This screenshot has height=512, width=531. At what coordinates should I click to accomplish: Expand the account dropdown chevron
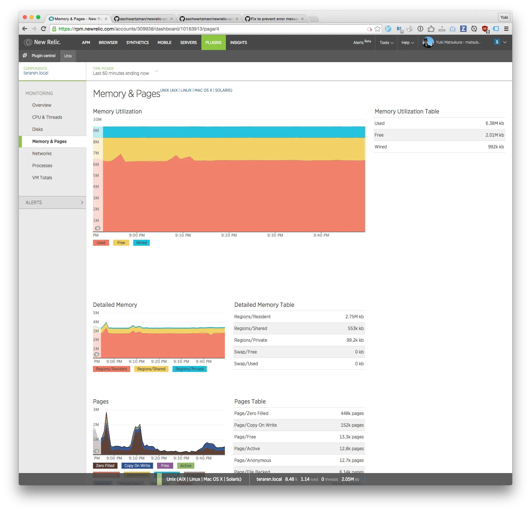pyautogui.click(x=505, y=42)
